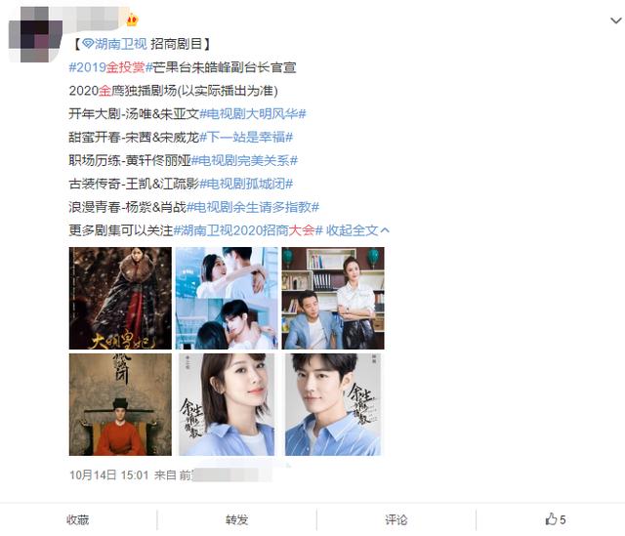This screenshot has height=536, width=625.
Task: View the office couple poster thumbnail
Action: 333,298
